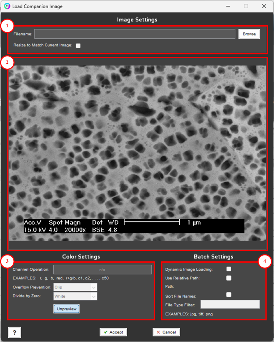Cancel the Load Companion Image dialog

pos(166,332)
